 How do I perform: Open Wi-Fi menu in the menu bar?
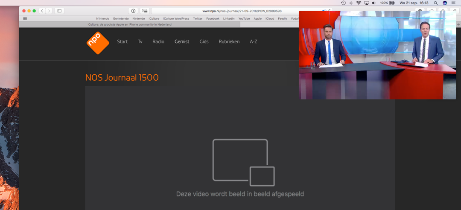point(359,3)
